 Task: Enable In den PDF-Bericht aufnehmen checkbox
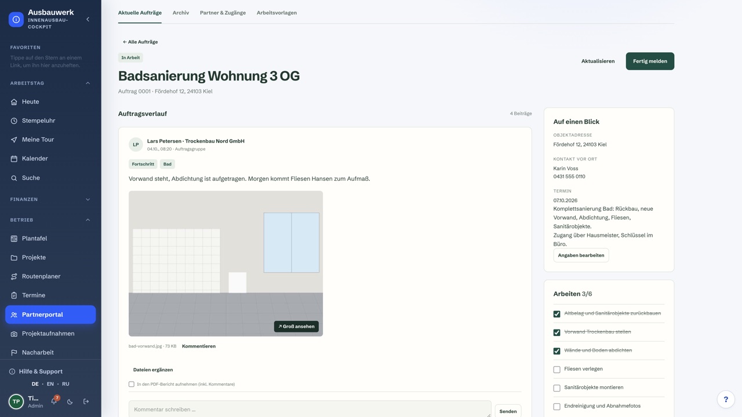132,384
